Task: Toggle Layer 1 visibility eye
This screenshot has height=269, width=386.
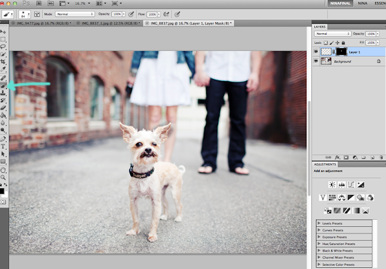Action: tap(317, 52)
